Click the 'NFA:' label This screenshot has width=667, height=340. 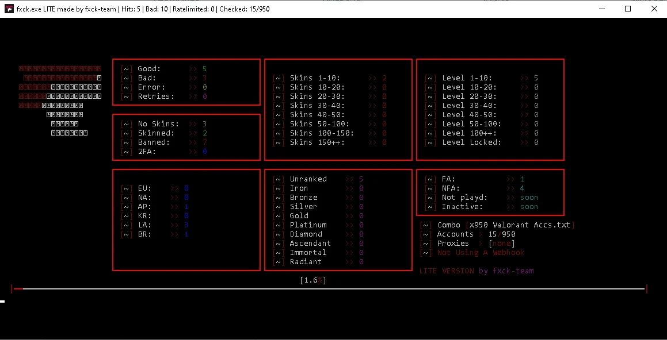(x=451, y=188)
